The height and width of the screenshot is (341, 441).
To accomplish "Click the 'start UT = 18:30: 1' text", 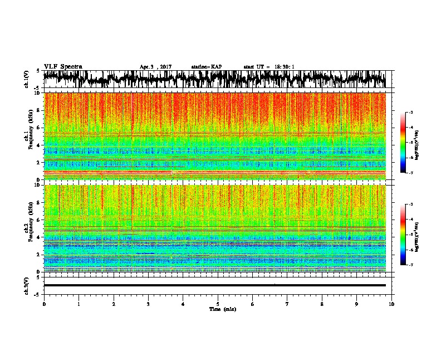I will click(269, 67).
